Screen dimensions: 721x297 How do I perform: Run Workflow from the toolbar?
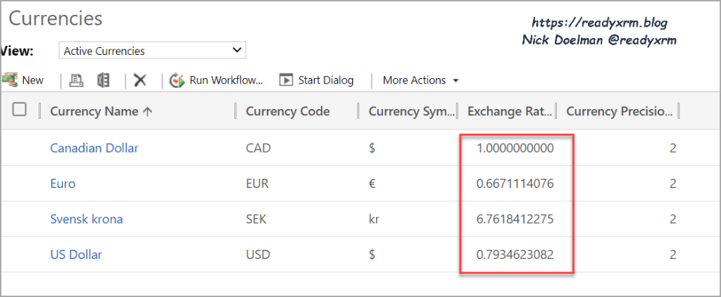(x=217, y=80)
